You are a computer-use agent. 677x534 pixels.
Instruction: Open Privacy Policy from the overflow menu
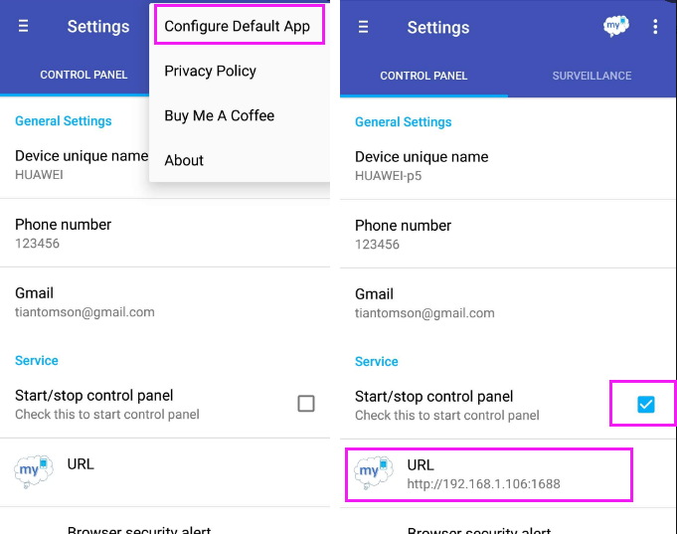(x=210, y=71)
